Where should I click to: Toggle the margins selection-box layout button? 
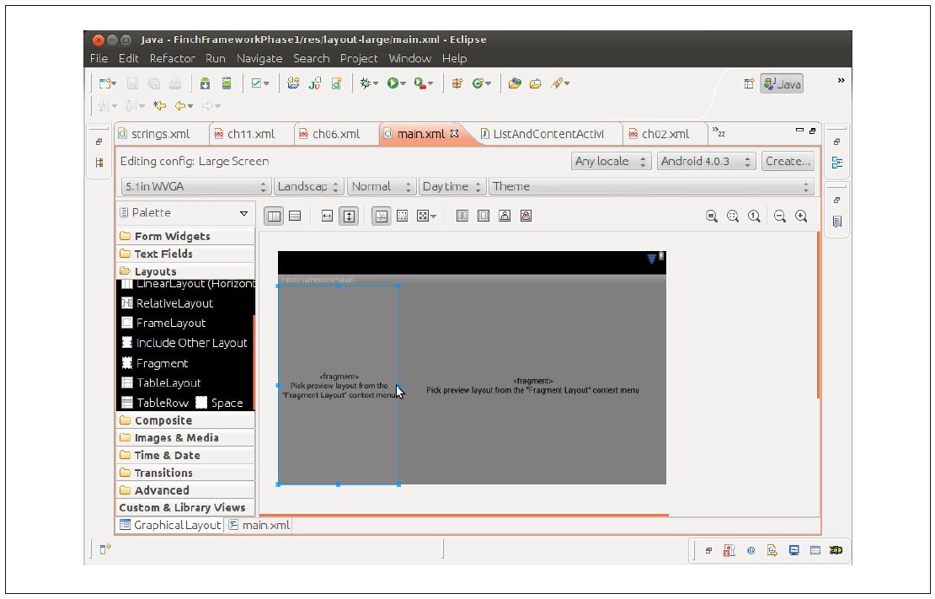click(x=403, y=216)
